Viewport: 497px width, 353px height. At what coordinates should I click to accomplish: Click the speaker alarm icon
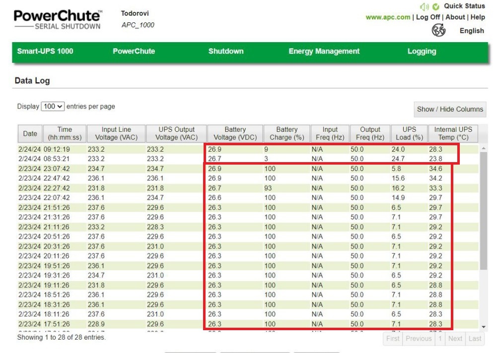(424, 6)
